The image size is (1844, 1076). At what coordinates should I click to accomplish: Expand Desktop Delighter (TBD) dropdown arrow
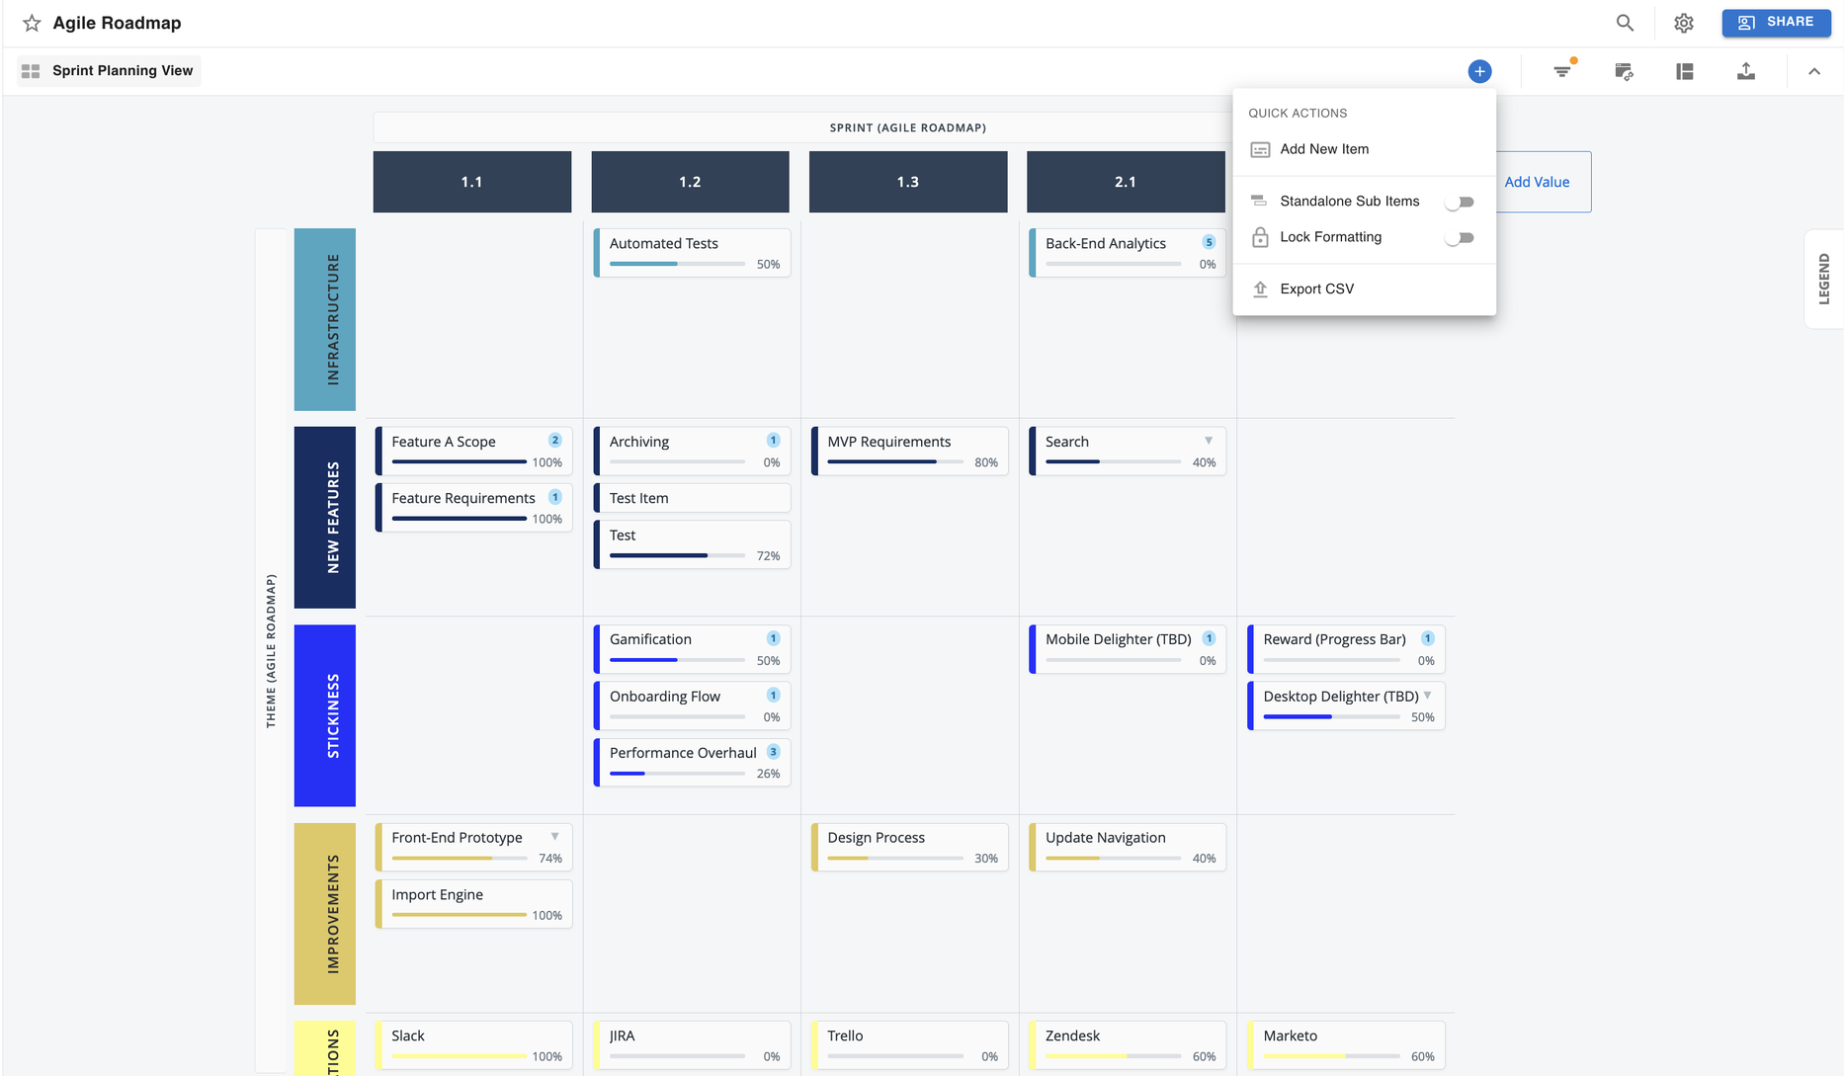[x=1428, y=696]
